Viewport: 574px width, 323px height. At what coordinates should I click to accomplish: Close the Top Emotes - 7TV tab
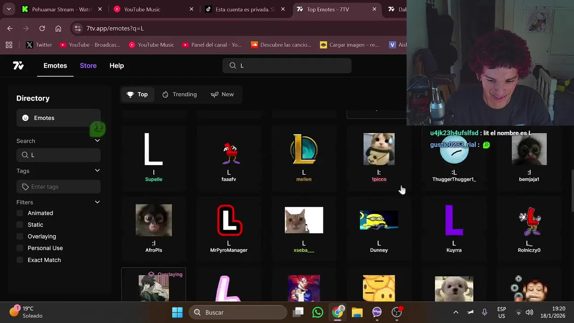point(374,9)
